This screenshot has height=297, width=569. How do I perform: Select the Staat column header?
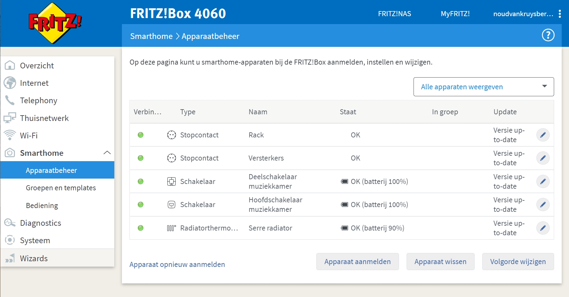coord(348,112)
